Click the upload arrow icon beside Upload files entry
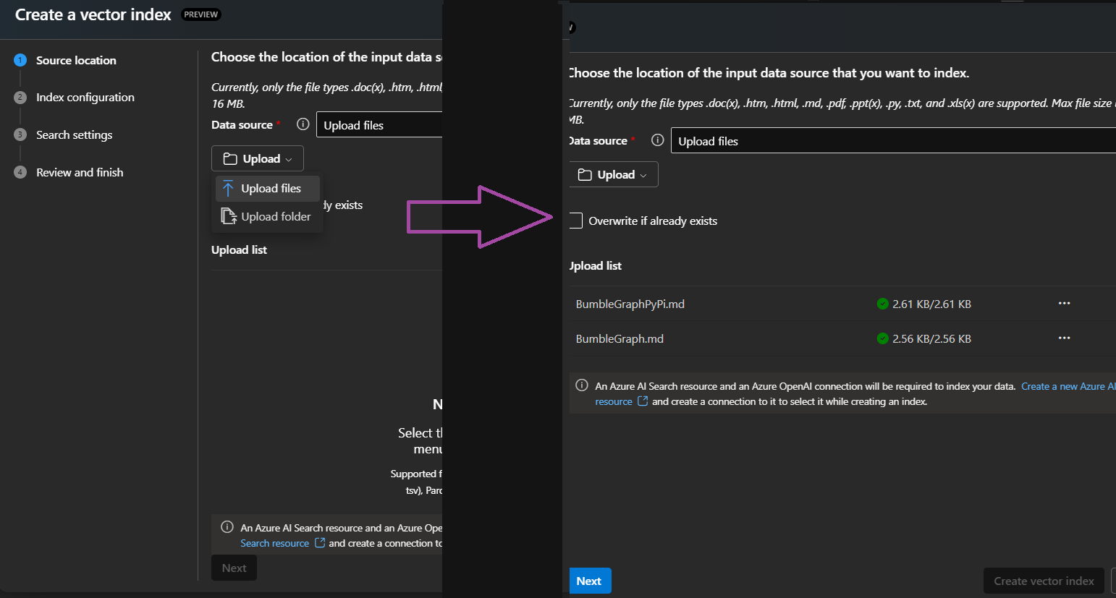Image resolution: width=1116 pixels, height=598 pixels. 227,188
